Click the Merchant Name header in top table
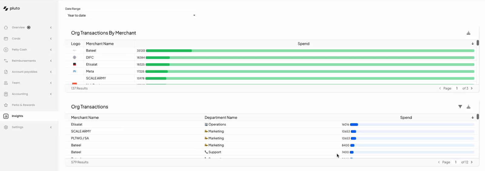Screen dimensions: 485x171 point(100,44)
